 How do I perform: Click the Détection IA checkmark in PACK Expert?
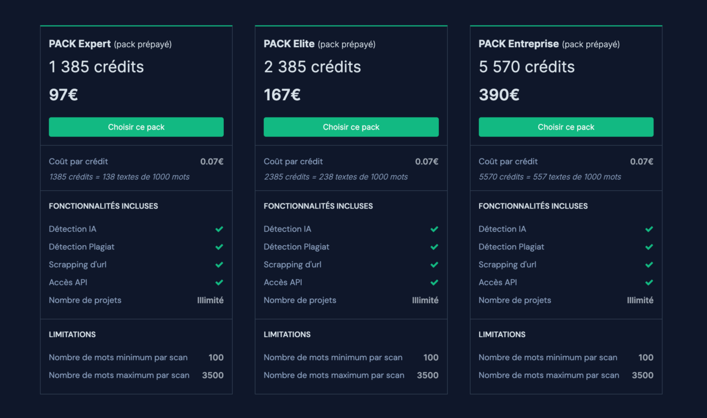[219, 229]
